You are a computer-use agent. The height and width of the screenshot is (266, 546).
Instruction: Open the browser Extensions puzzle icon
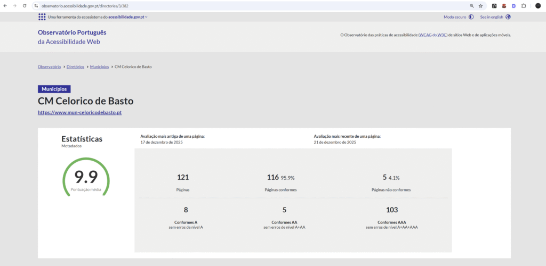tap(524, 6)
